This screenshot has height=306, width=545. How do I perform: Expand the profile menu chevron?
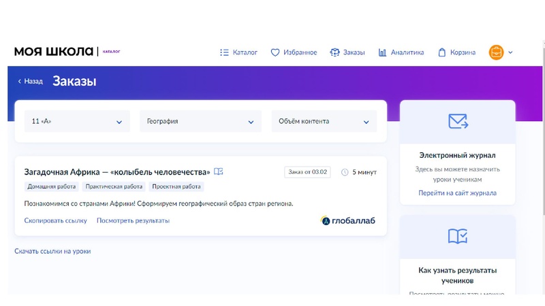pos(511,52)
